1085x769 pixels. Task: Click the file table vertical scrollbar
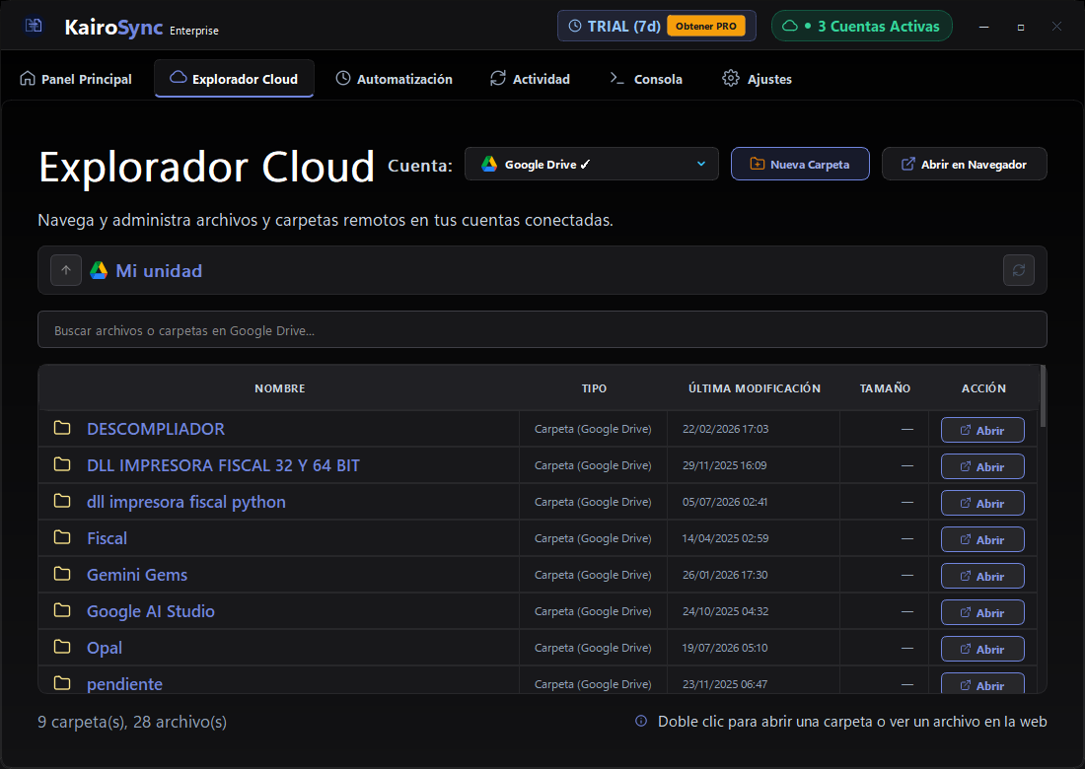[1043, 396]
